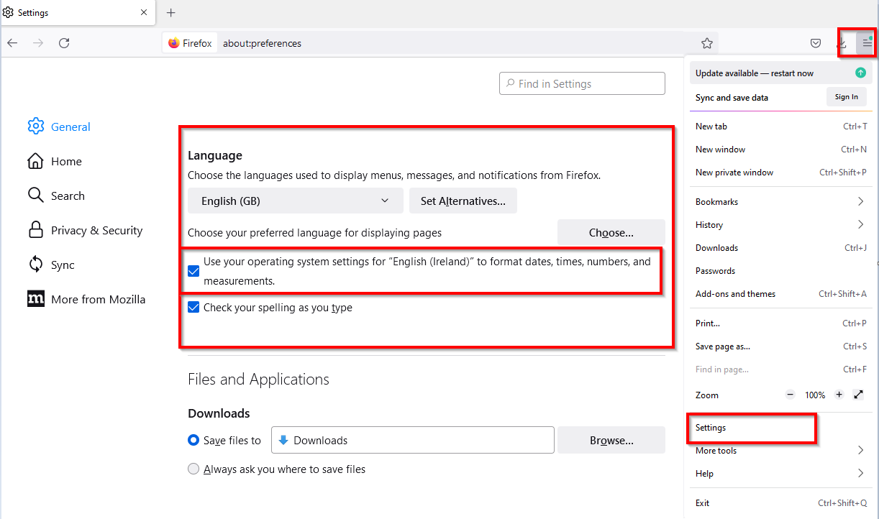The image size is (879, 519).
Task: Open the downloads arrow in the toolbar
Action: (x=842, y=43)
